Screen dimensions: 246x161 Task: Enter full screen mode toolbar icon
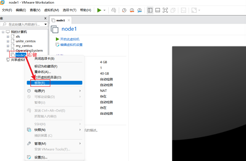click(165, 10)
